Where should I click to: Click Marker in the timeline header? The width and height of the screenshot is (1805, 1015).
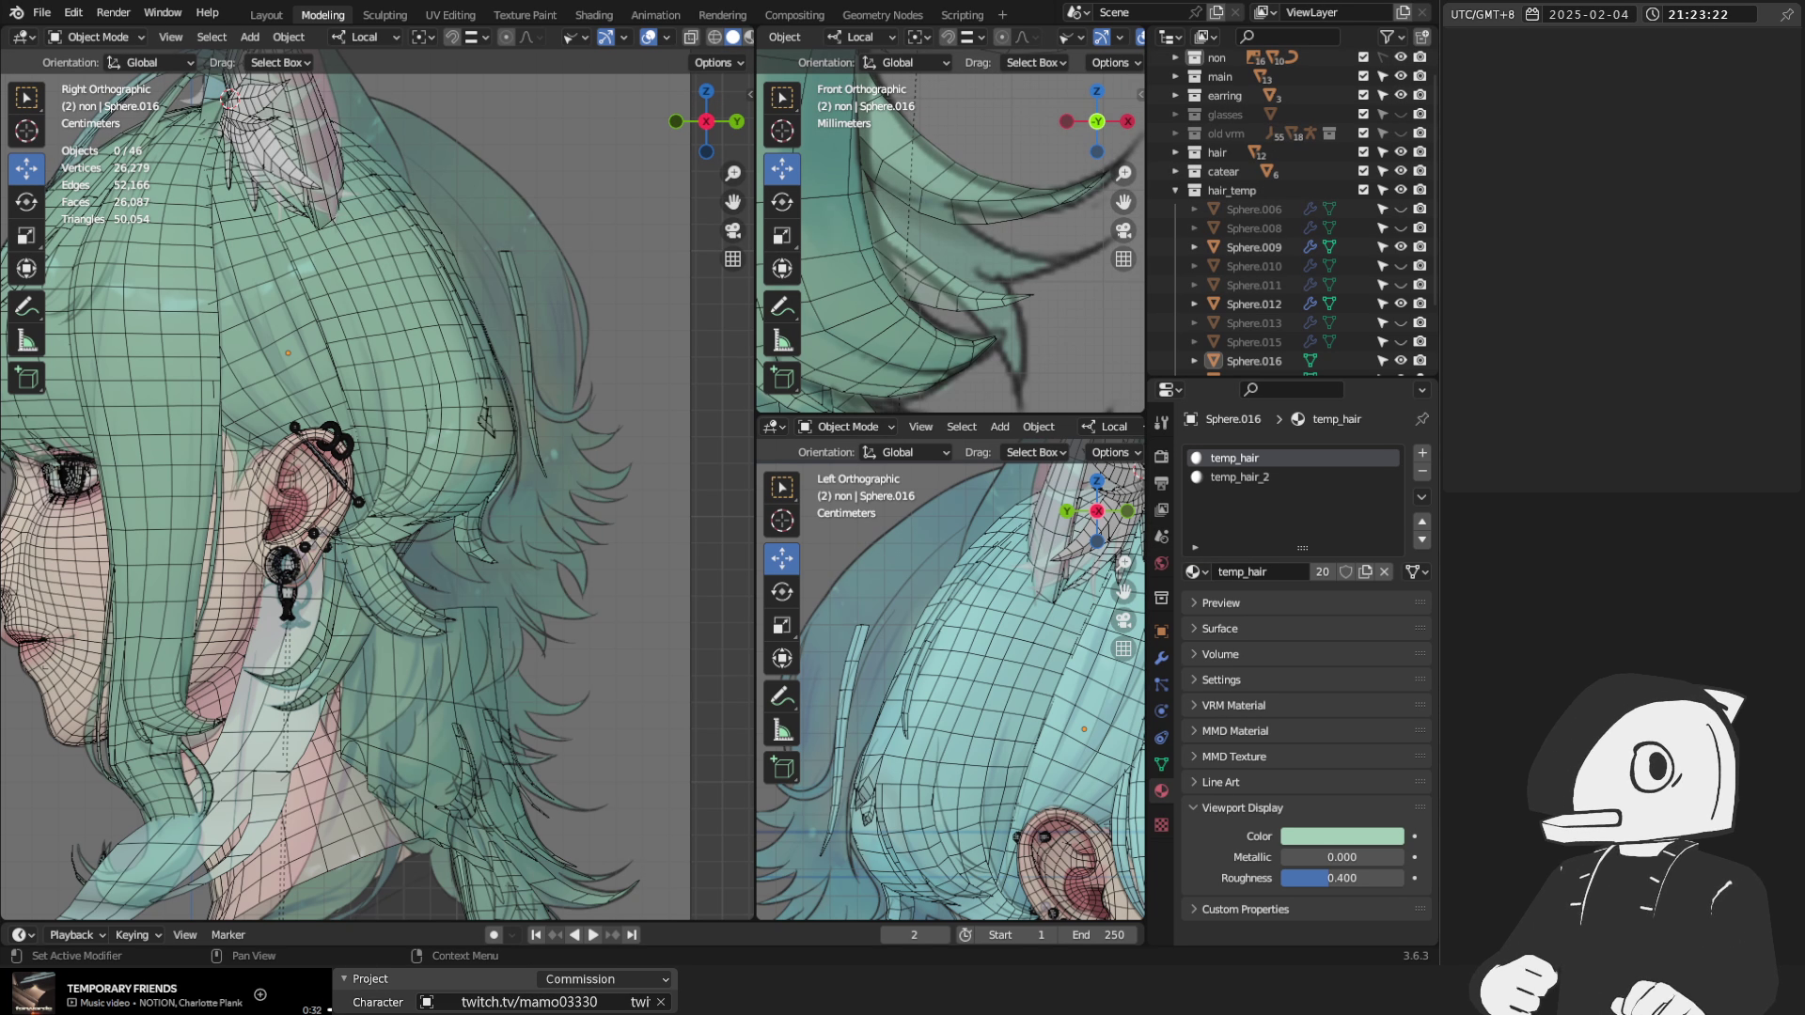click(228, 934)
